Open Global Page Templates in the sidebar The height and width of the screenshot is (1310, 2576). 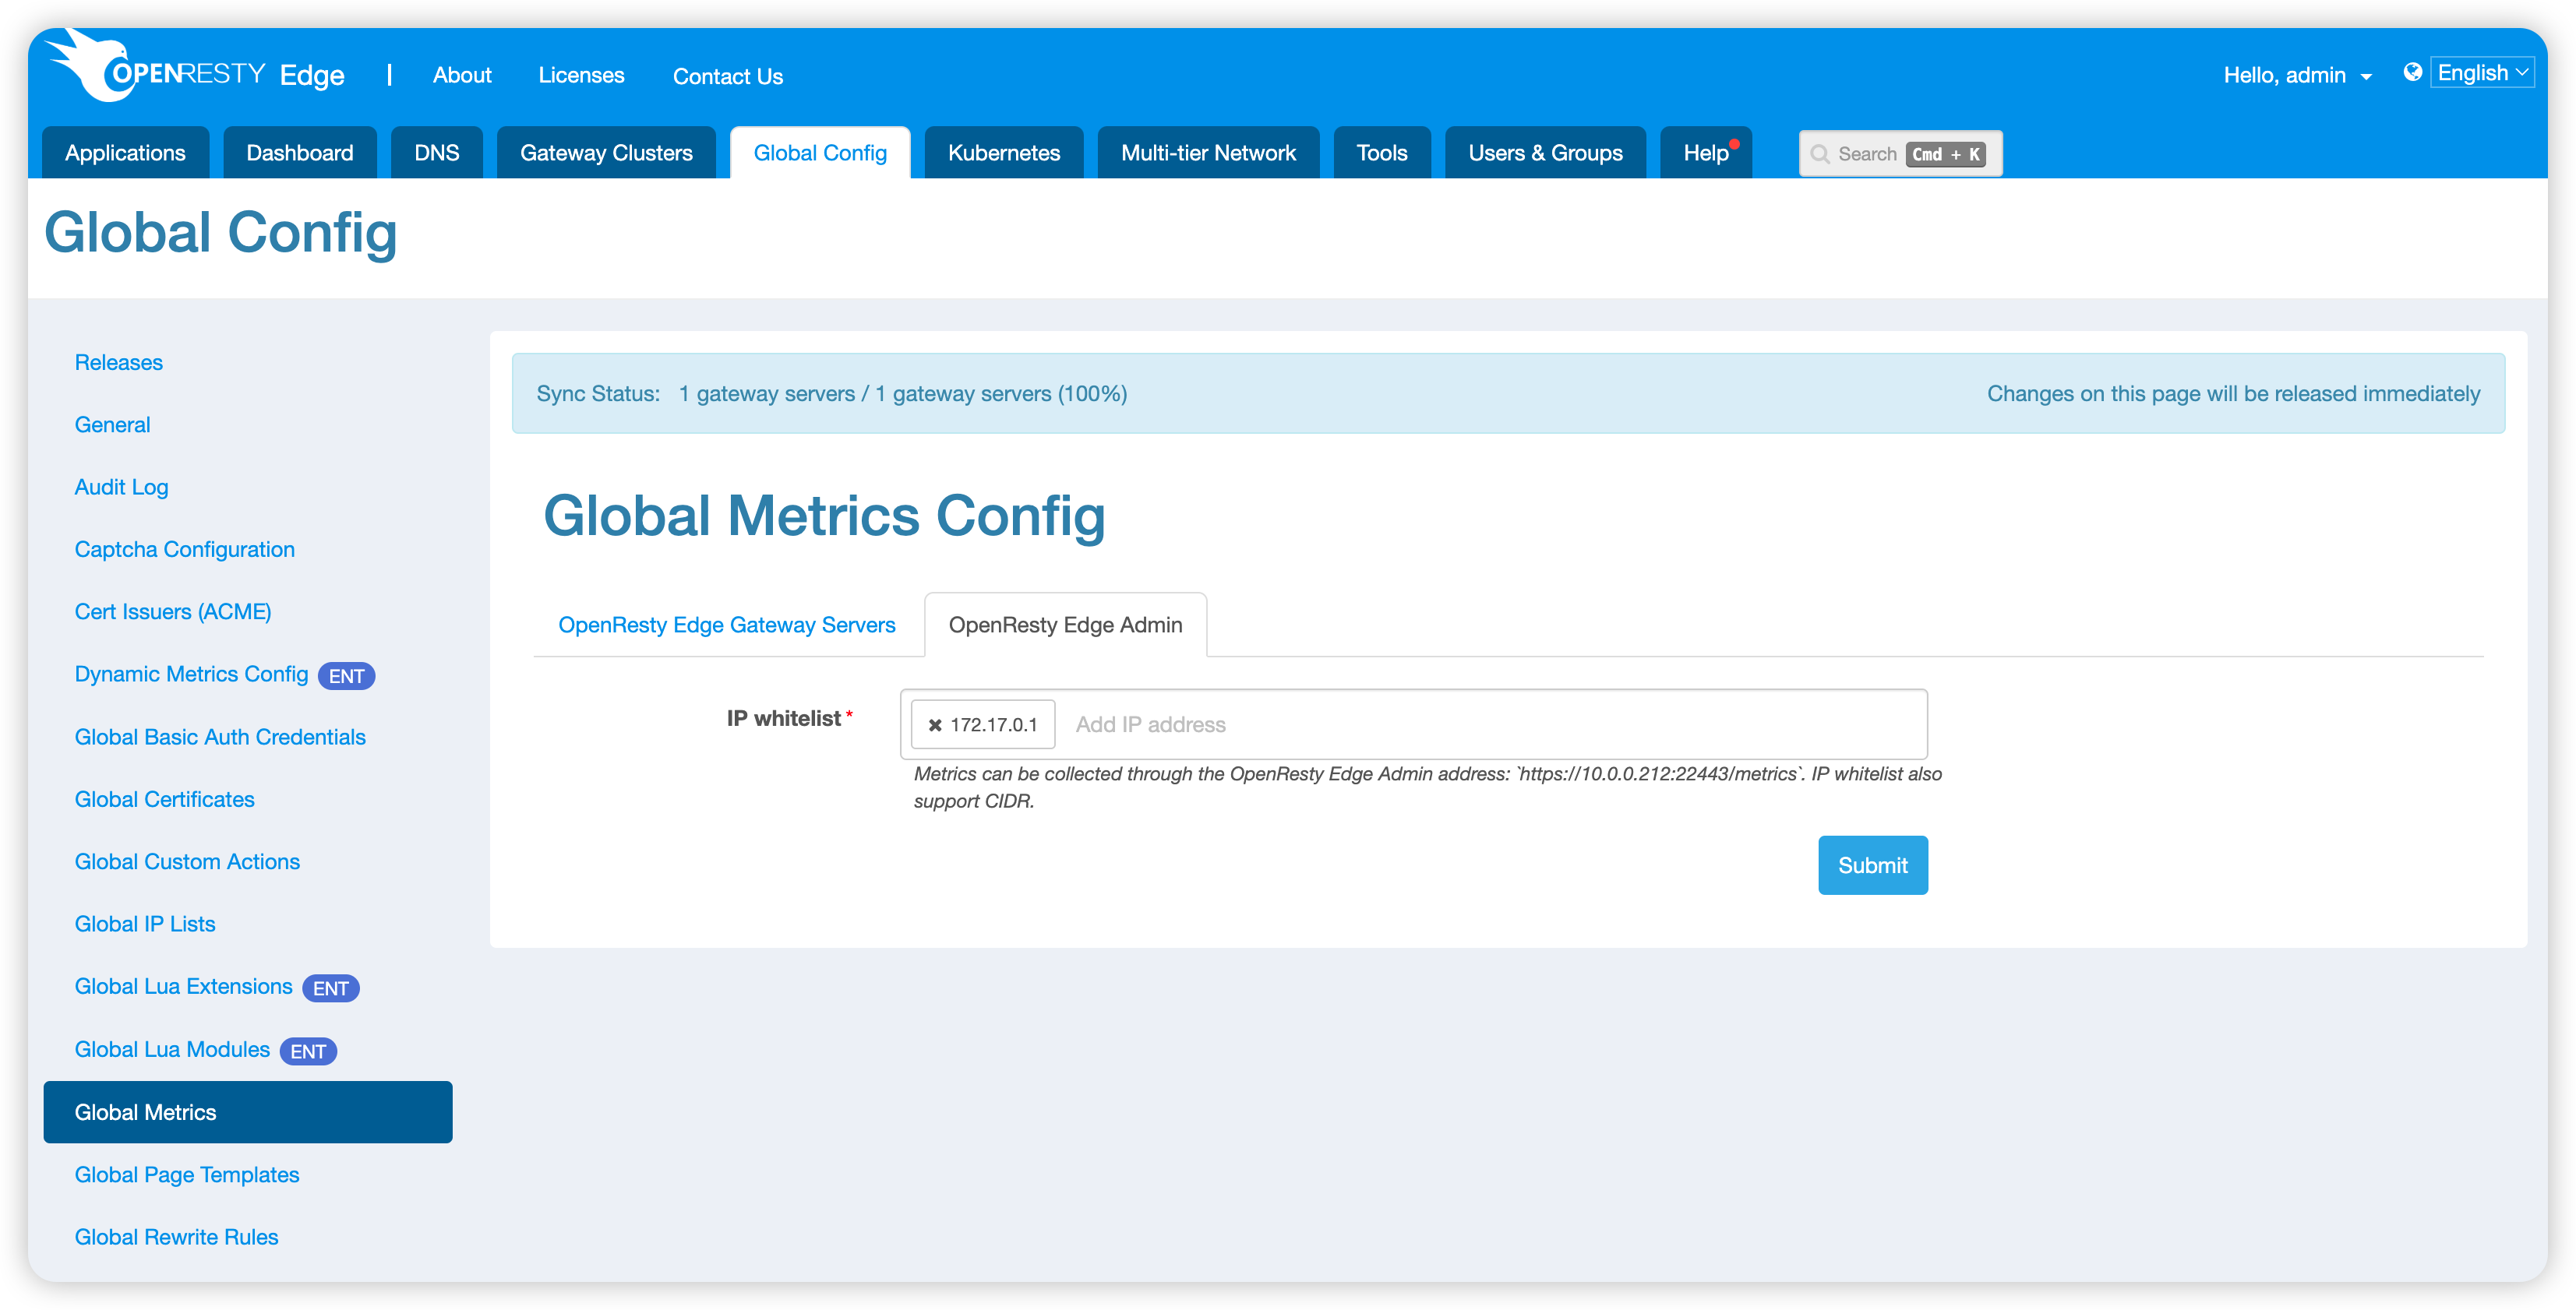tap(187, 1175)
